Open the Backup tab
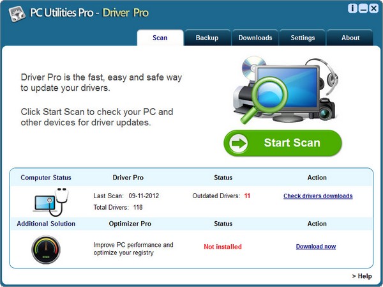The height and width of the screenshot is (287, 383). (x=207, y=38)
